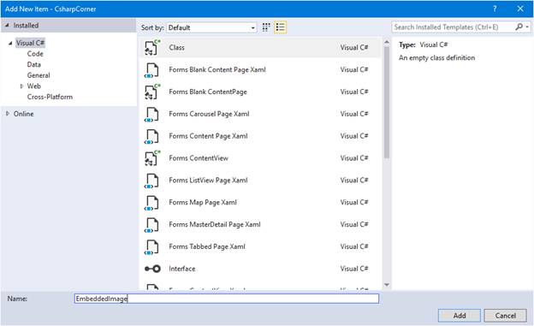Click the Installed header
This screenshot has height=326, width=534.
click(68, 25)
